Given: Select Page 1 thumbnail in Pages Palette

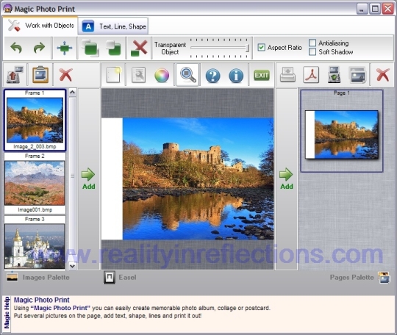Looking at the screenshot, I should (x=342, y=131).
